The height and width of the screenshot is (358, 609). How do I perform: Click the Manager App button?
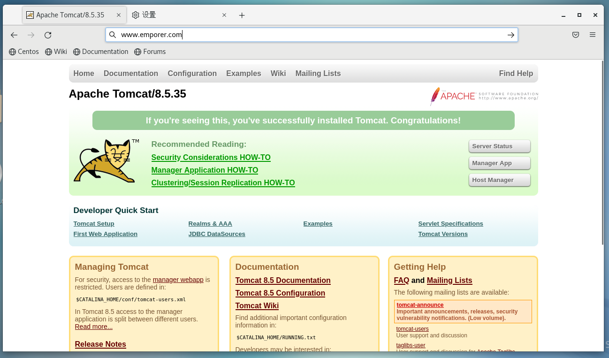click(x=500, y=163)
